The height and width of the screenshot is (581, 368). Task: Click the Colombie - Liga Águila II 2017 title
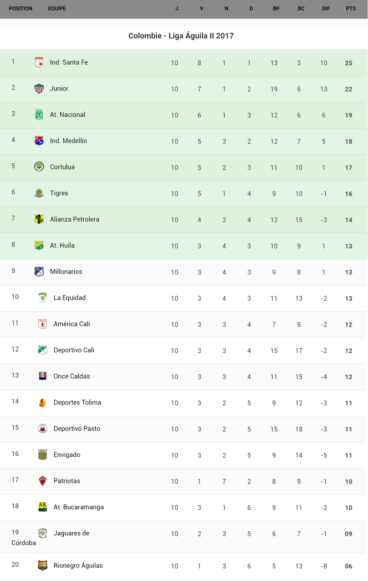click(181, 36)
